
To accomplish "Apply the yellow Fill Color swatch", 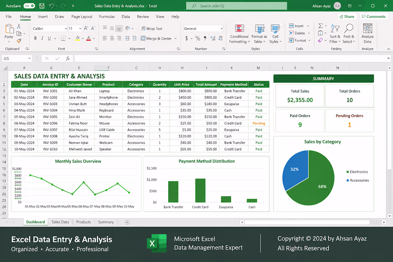I will pos(78,38).
